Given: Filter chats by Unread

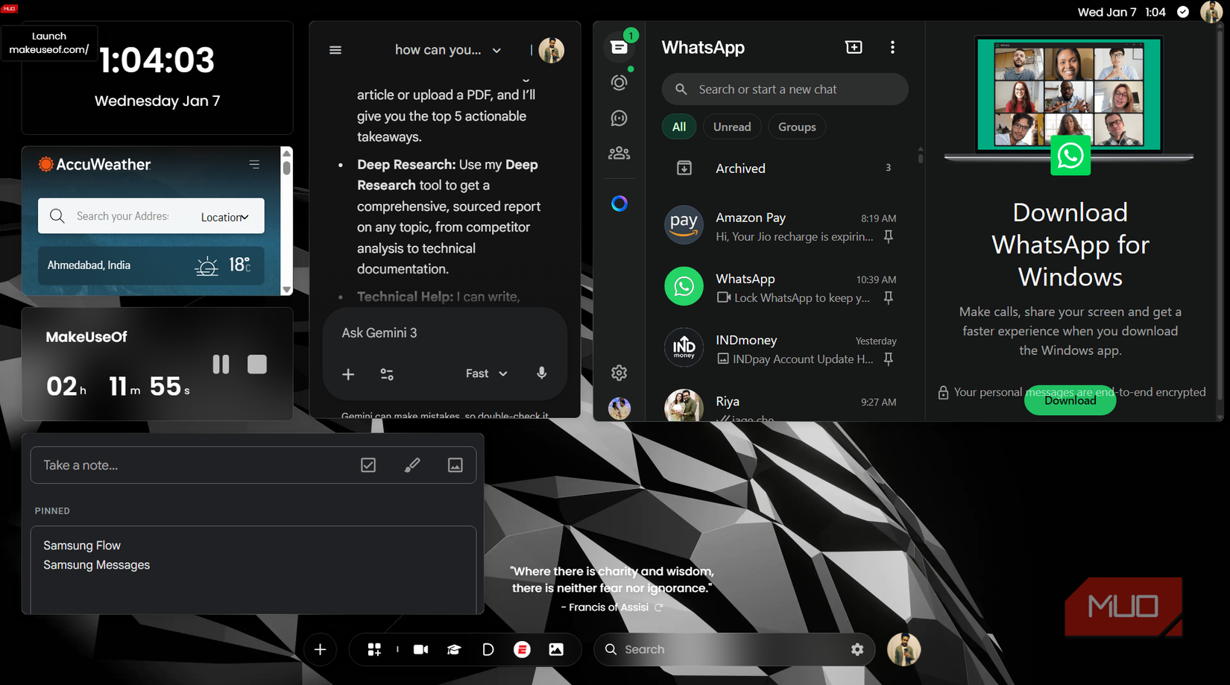Looking at the screenshot, I should point(731,126).
